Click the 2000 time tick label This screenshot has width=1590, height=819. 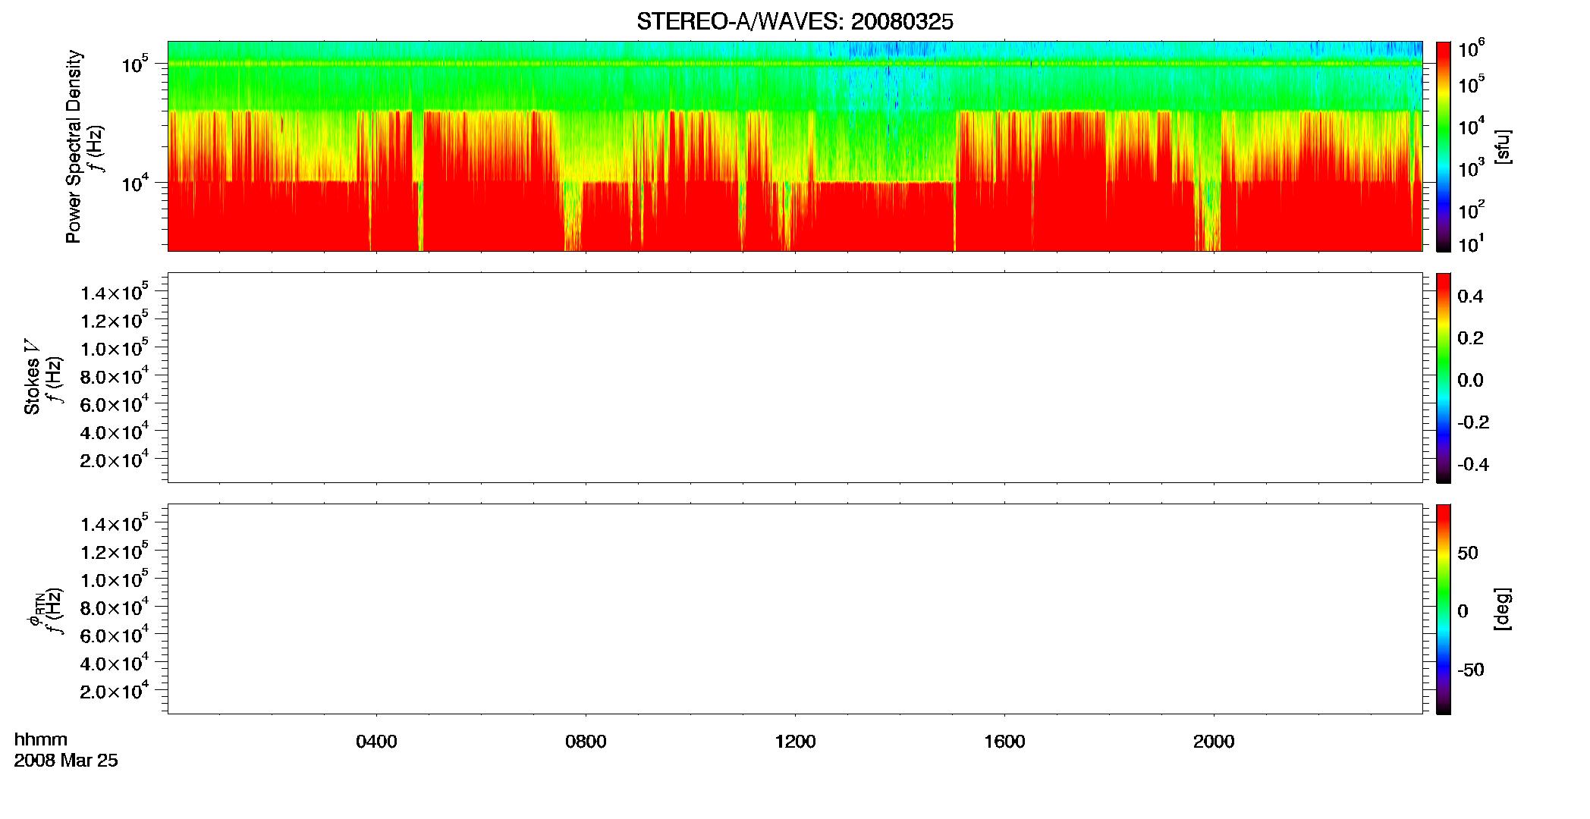pyautogui.click(x=1214, y=742)
